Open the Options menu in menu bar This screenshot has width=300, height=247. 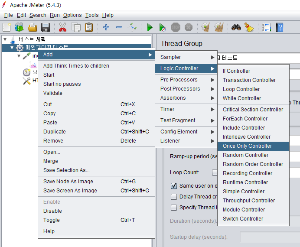72,15
